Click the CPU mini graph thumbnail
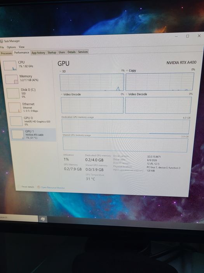The height and width of the screenshot is (273, 204). tap(10, 66)
